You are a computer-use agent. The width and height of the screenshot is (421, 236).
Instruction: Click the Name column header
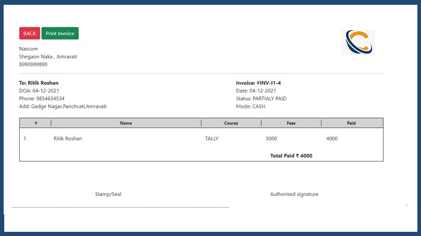click(x=126, y=123)
